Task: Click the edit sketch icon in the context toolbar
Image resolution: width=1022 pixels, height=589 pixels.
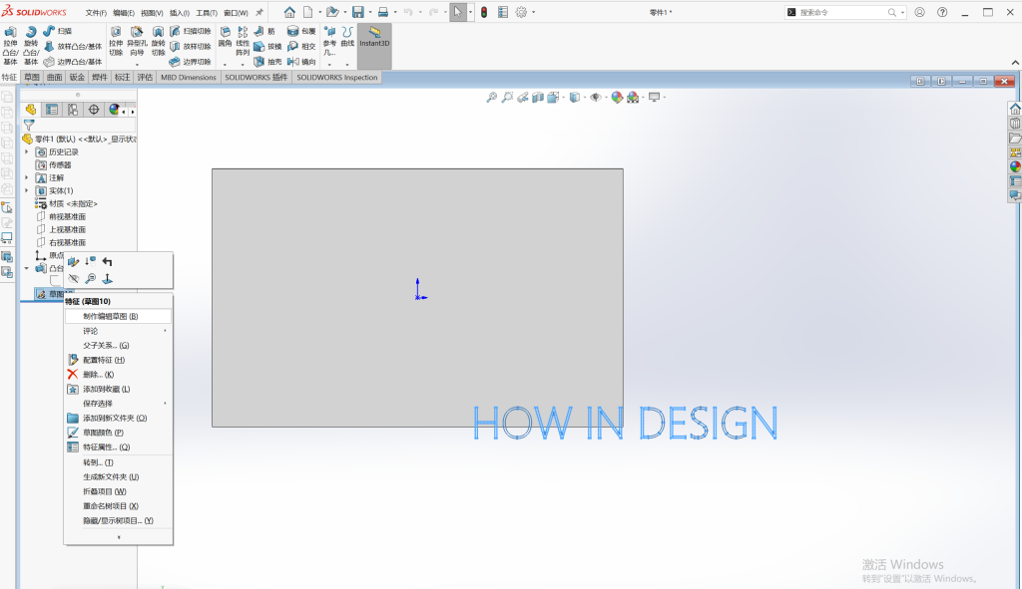Action: (73, 262)
